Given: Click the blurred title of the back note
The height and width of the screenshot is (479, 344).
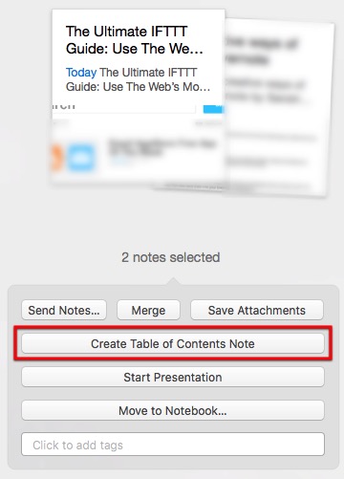Looking at the screenshot, I should pos(261,51).
